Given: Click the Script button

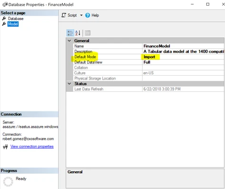Looking at the screenshot, I should point(72,15).
